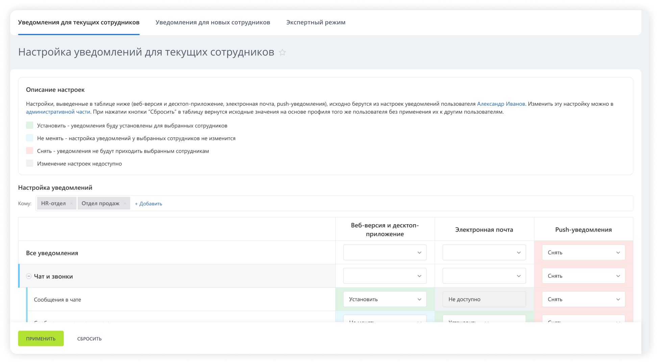Open email dropdown for Чат и звонки
This screenshot has width=659, height=364.
[484, 276]
